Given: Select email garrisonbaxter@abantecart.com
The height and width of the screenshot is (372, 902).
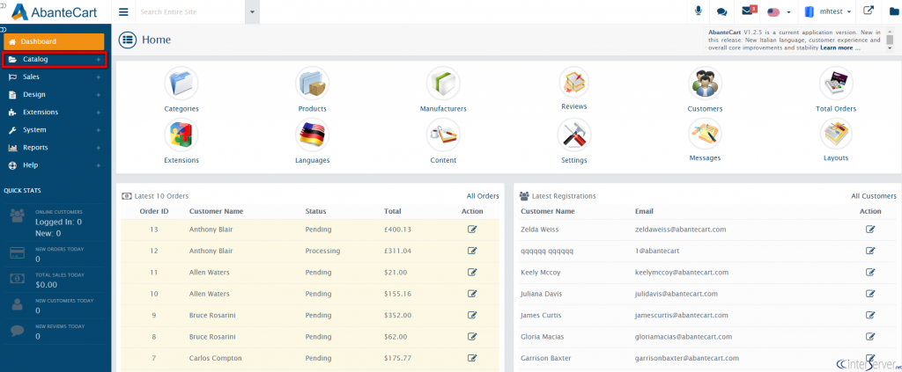Looking at the screenshot, I should coord(687,358).
